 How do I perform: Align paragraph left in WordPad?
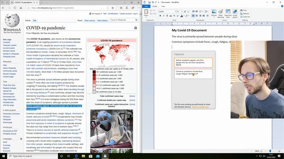193,16
